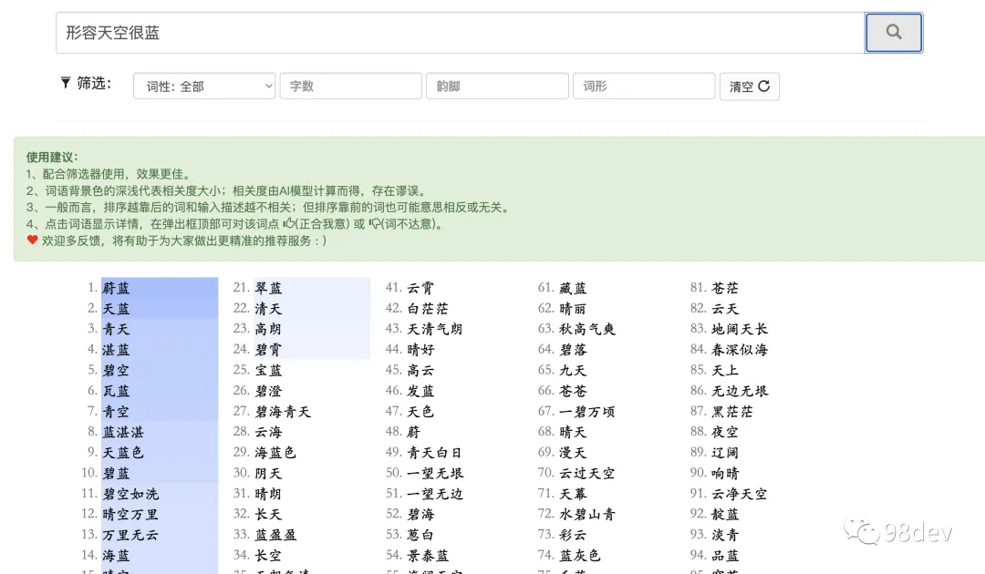This screenshot has height=574, width=985.
Task: Click the 字数 word-count filter field
Action: click(351, 86)
